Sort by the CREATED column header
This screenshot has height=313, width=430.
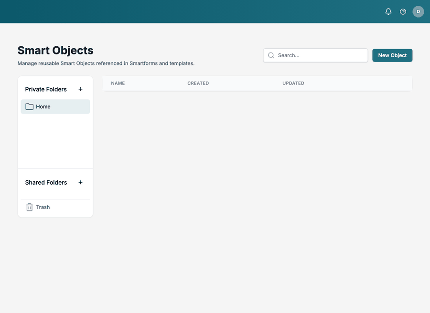tap(198, 83)
